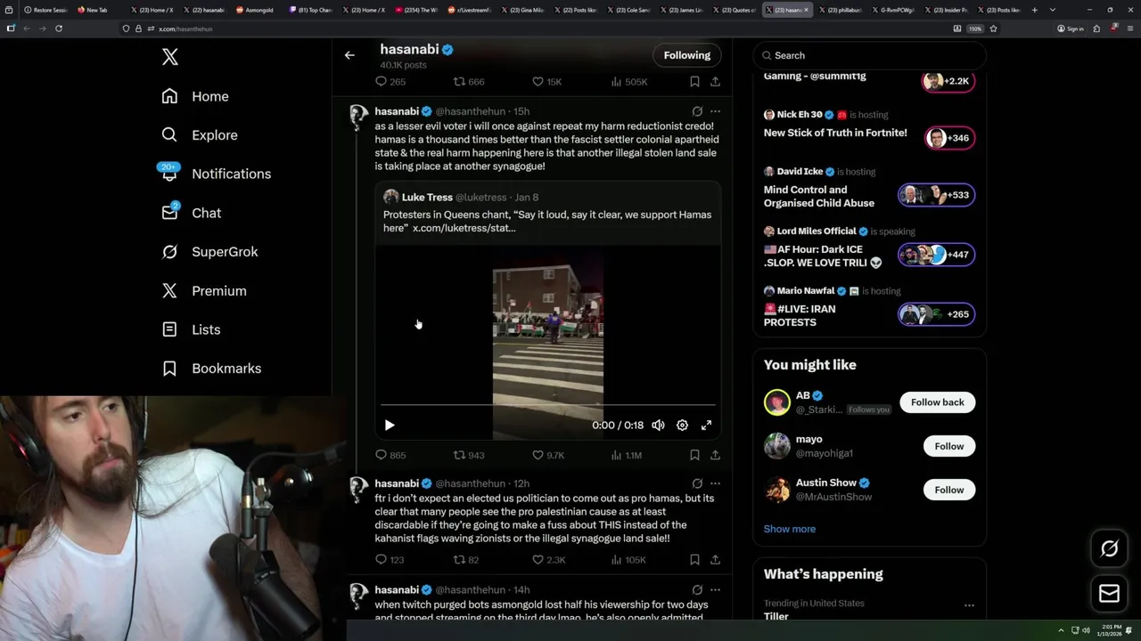
Task: Follow Austin Show
Action: [948, 490]
